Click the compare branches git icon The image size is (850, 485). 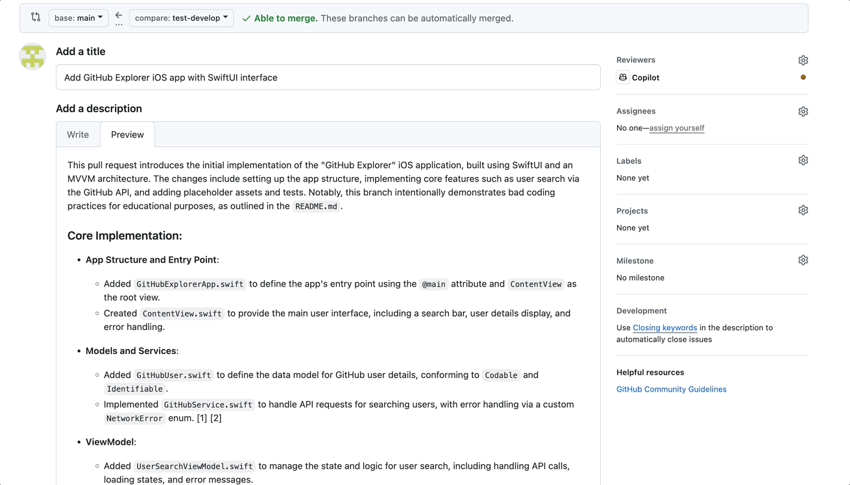[36, 18]
